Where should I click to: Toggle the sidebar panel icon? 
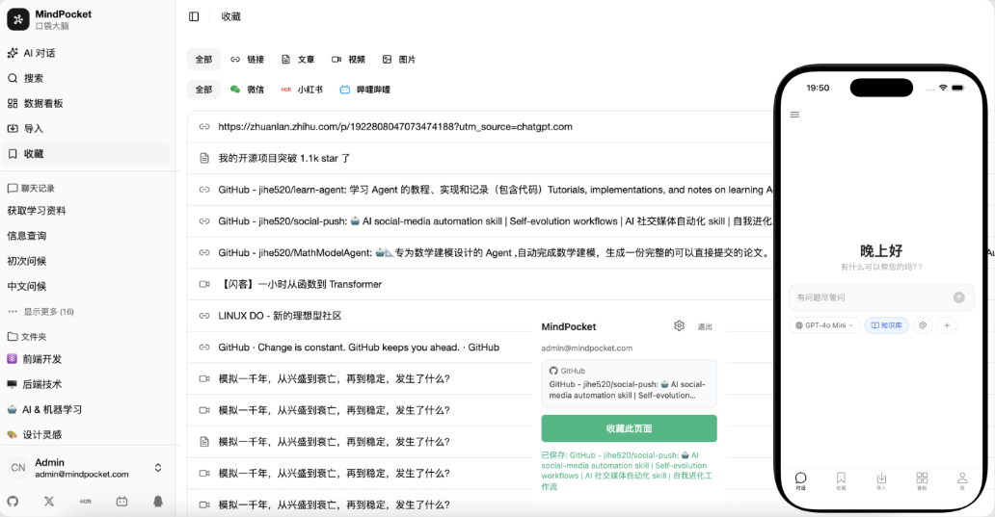click(194, 16)
